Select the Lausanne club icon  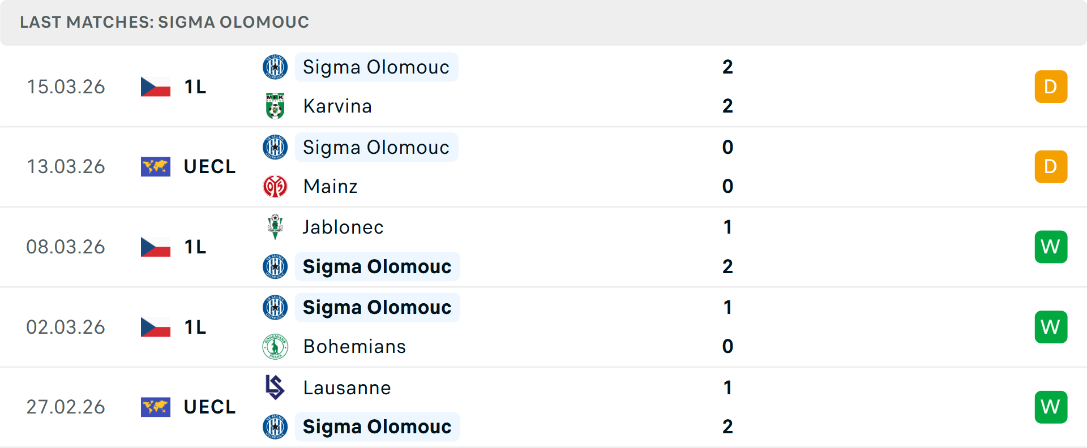(276, 387)
